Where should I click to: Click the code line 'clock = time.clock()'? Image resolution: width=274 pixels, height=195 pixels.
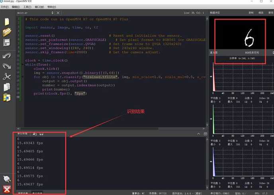pos(46,60)
